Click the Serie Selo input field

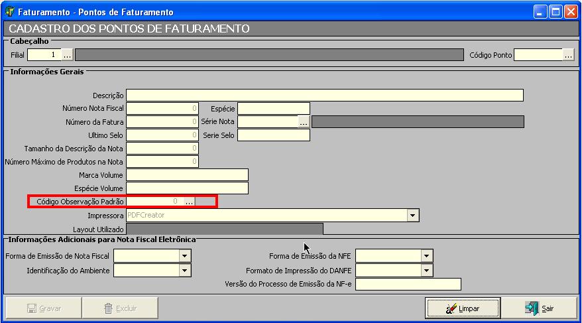(273, 135)
